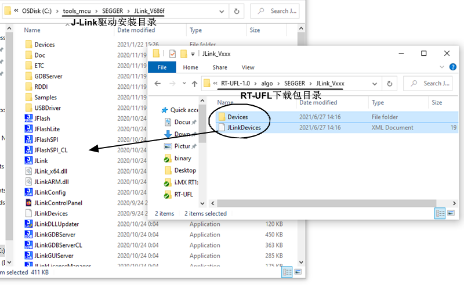The image size is (464, 287).
Task: Select JFlashSPI application icon
Action: 28,139
